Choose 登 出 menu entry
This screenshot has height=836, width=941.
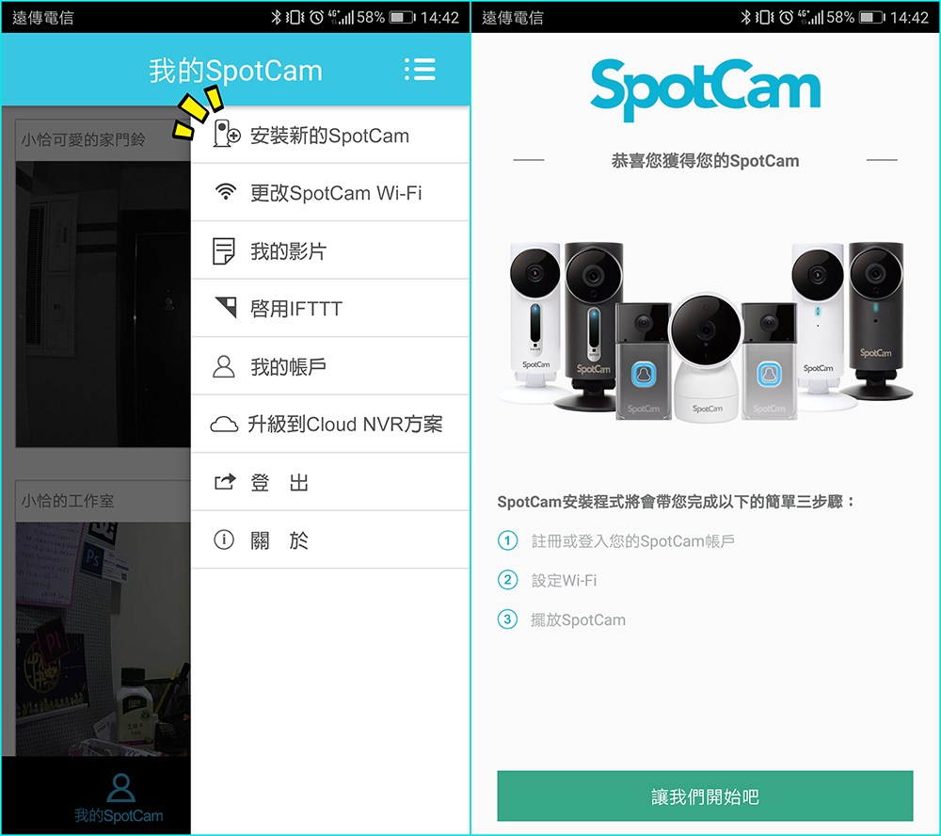(330, 482)
